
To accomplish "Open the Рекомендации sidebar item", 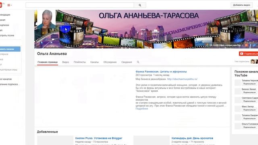I will pyautogui.click(x=5, y=15).
